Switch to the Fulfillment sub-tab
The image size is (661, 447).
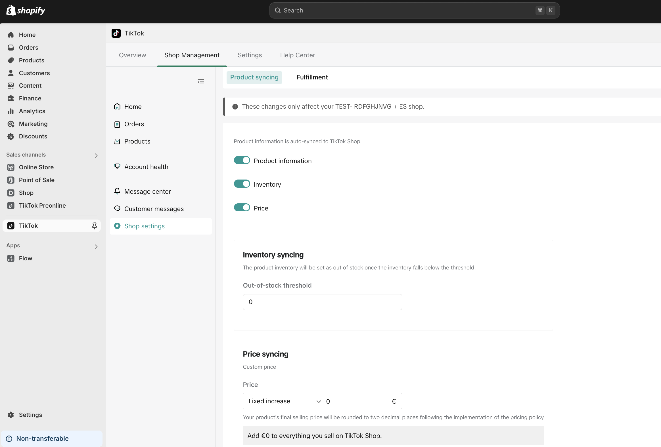tap(312, 77)
